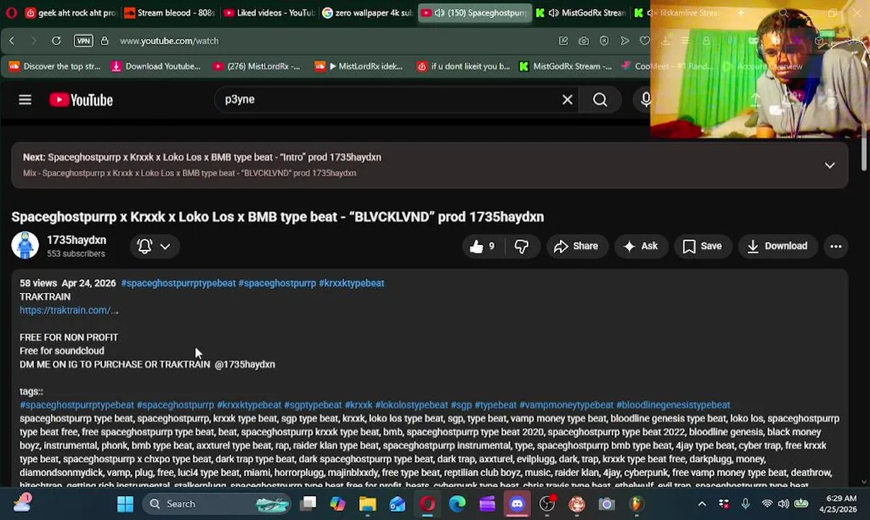Run the search with the magnifier button
The image size is (870, 520).
coord(600,100)
